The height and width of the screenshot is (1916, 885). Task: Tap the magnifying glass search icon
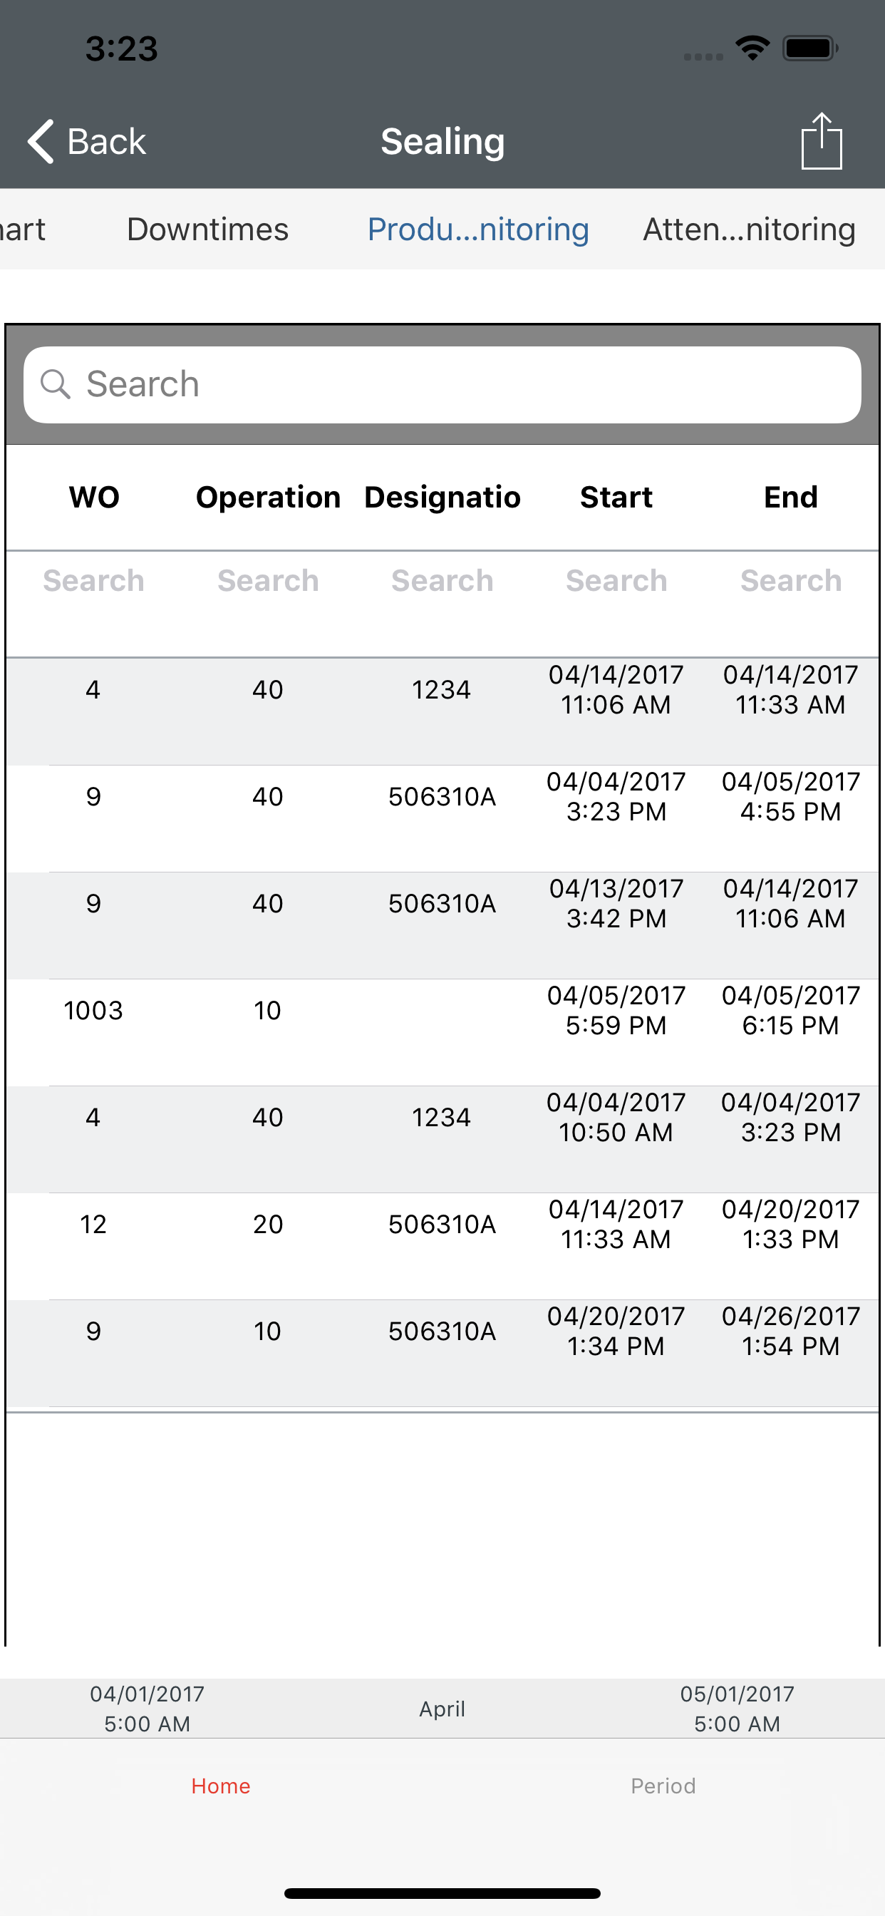click(55, 384)
